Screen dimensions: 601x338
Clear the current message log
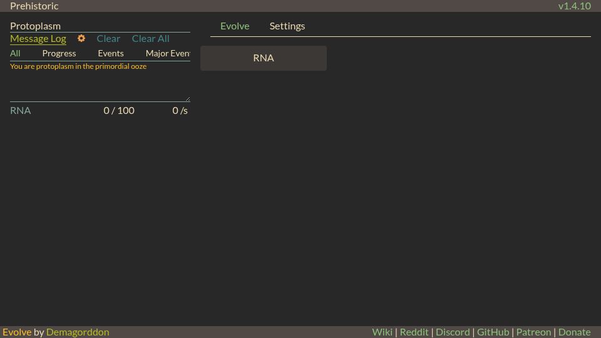[108, 38]
